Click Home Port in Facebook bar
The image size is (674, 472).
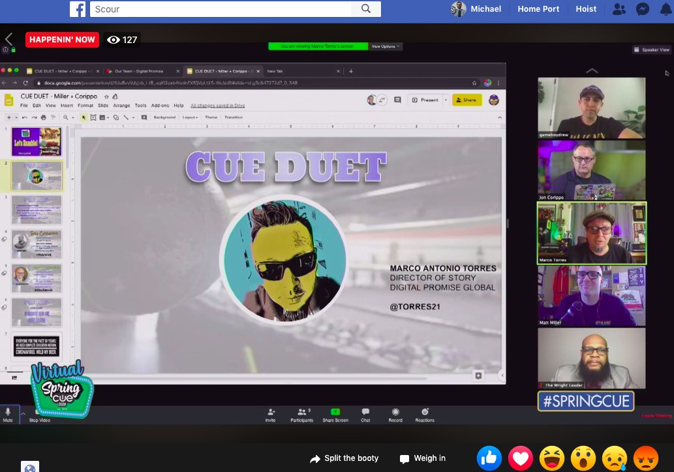tap(538, 9)
